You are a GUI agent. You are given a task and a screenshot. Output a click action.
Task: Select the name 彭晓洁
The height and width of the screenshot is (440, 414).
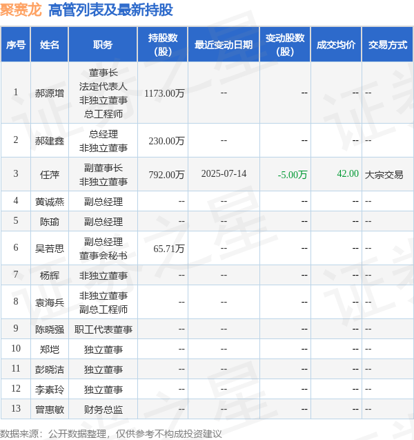[50, 370]
